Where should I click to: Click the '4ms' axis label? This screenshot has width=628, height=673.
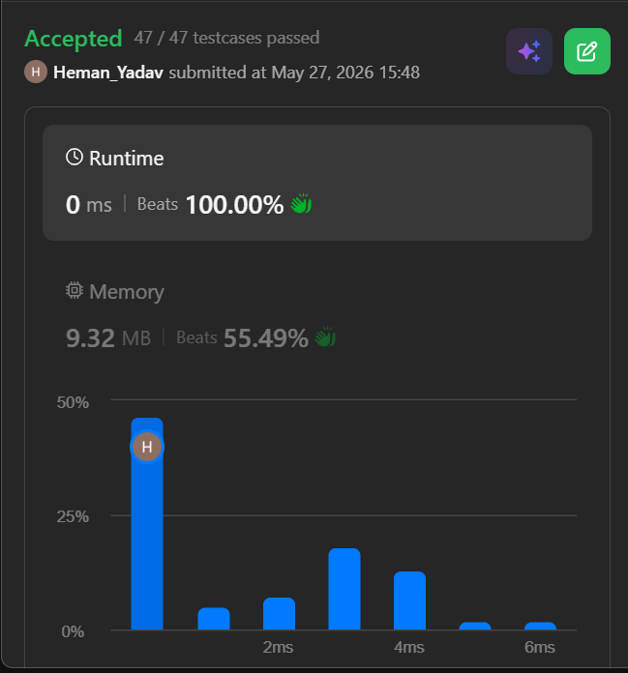(409, 647)
